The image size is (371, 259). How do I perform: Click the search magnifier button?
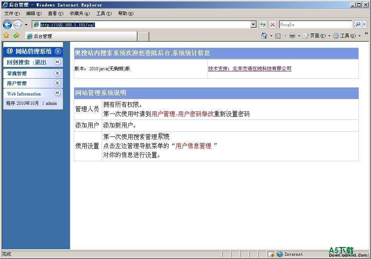pyautogui.click(x=358, y=24)
